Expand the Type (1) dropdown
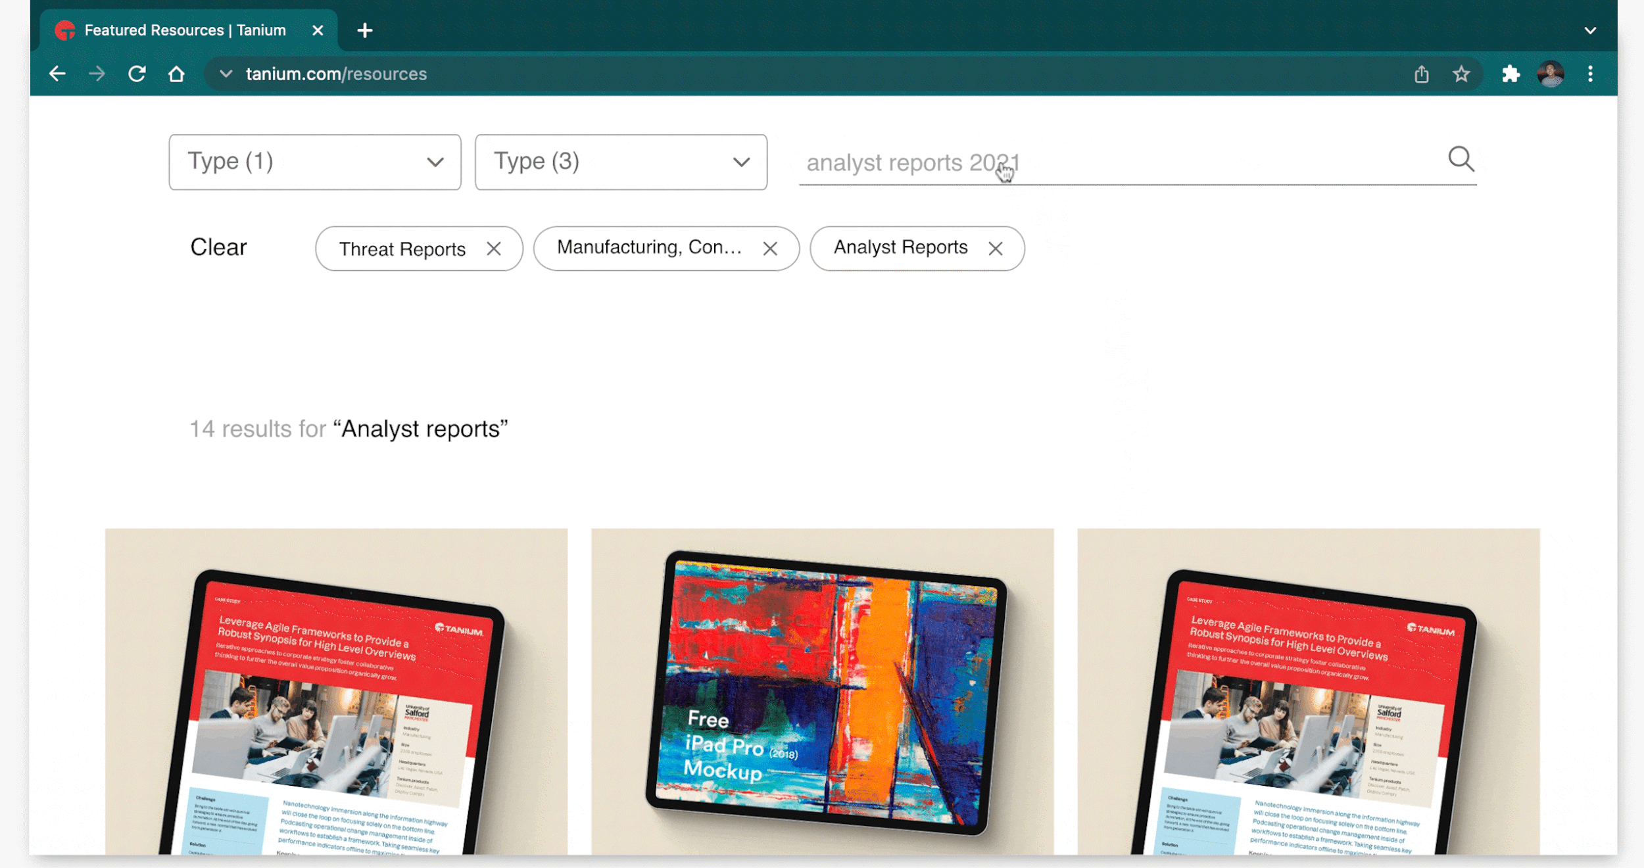This screenshot has height=868, width=1644. (x=315, y=162)
